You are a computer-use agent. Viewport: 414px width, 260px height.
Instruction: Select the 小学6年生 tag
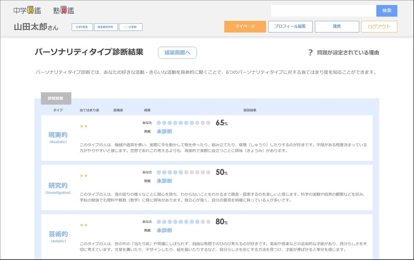coord(82,27)
